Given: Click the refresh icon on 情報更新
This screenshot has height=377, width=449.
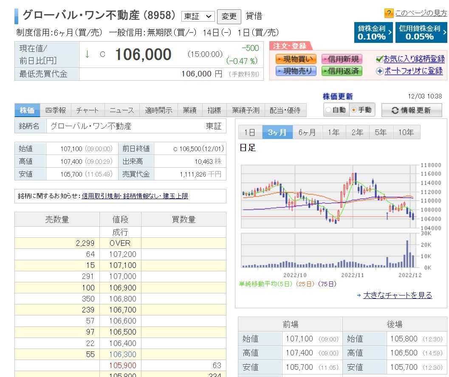Looking at the screenshot, I should pyautogui.click(x=395, y=110).
